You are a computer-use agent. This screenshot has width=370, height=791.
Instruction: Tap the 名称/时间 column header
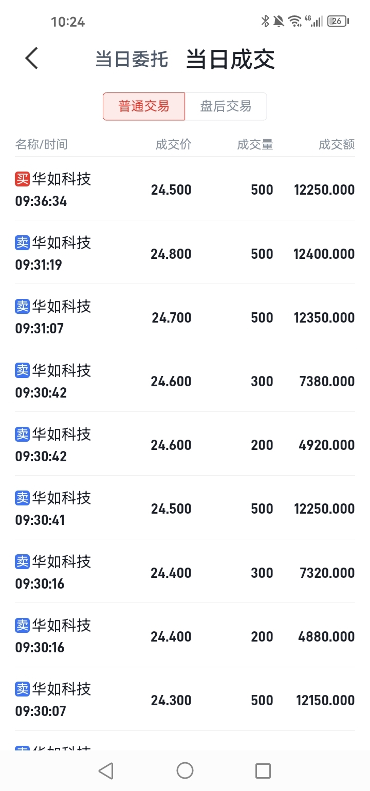[41, 144]
